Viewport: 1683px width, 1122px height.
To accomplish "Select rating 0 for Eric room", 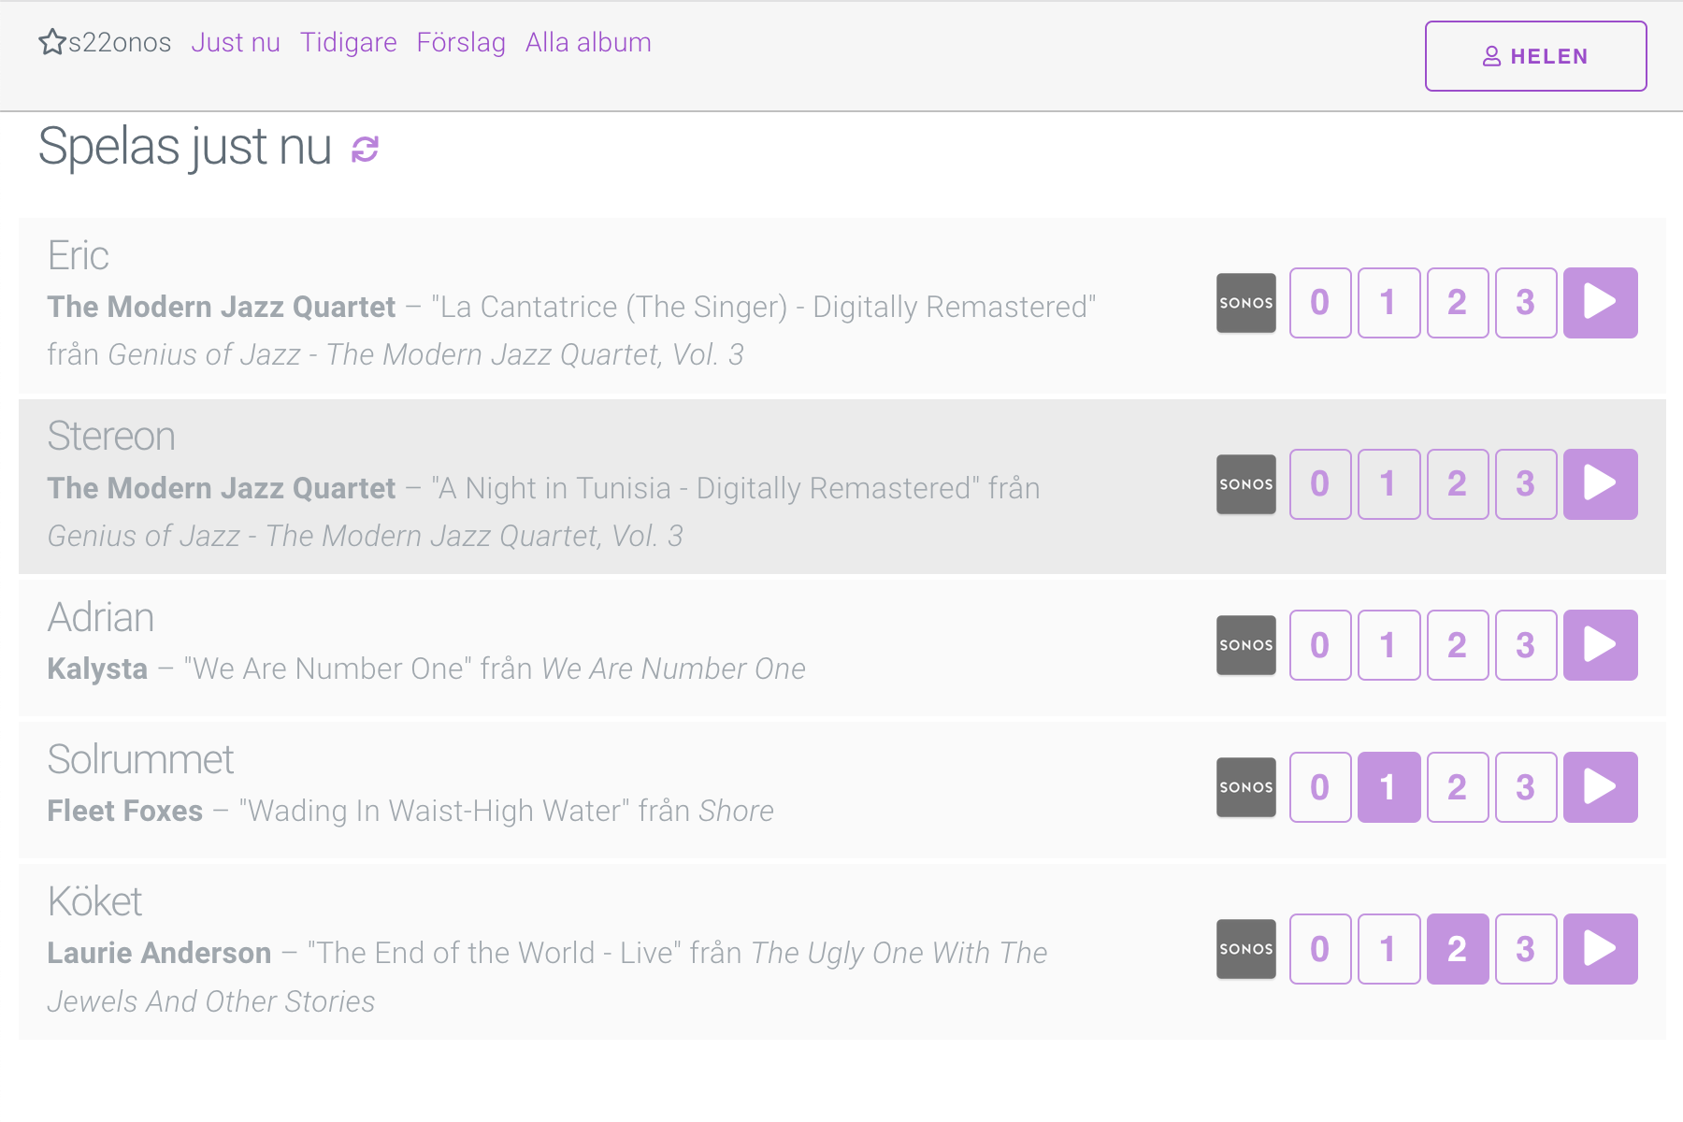I will [1320, 303].
